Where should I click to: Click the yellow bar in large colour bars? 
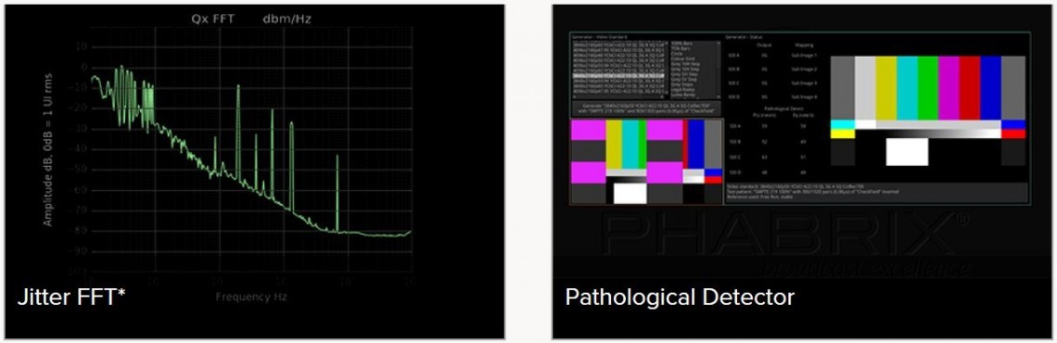[x=885, y=87]
